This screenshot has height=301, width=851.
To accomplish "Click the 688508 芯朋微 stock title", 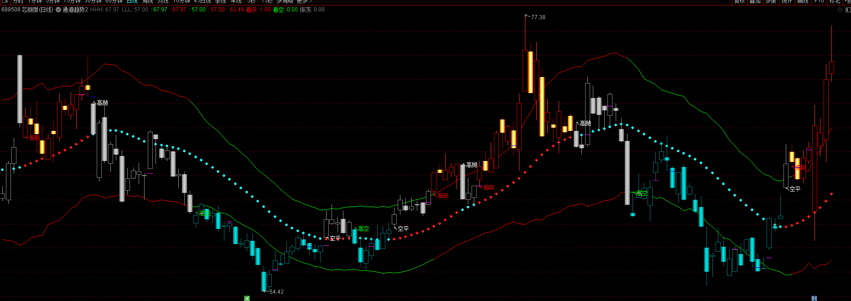I will click(x=27, y=10).
